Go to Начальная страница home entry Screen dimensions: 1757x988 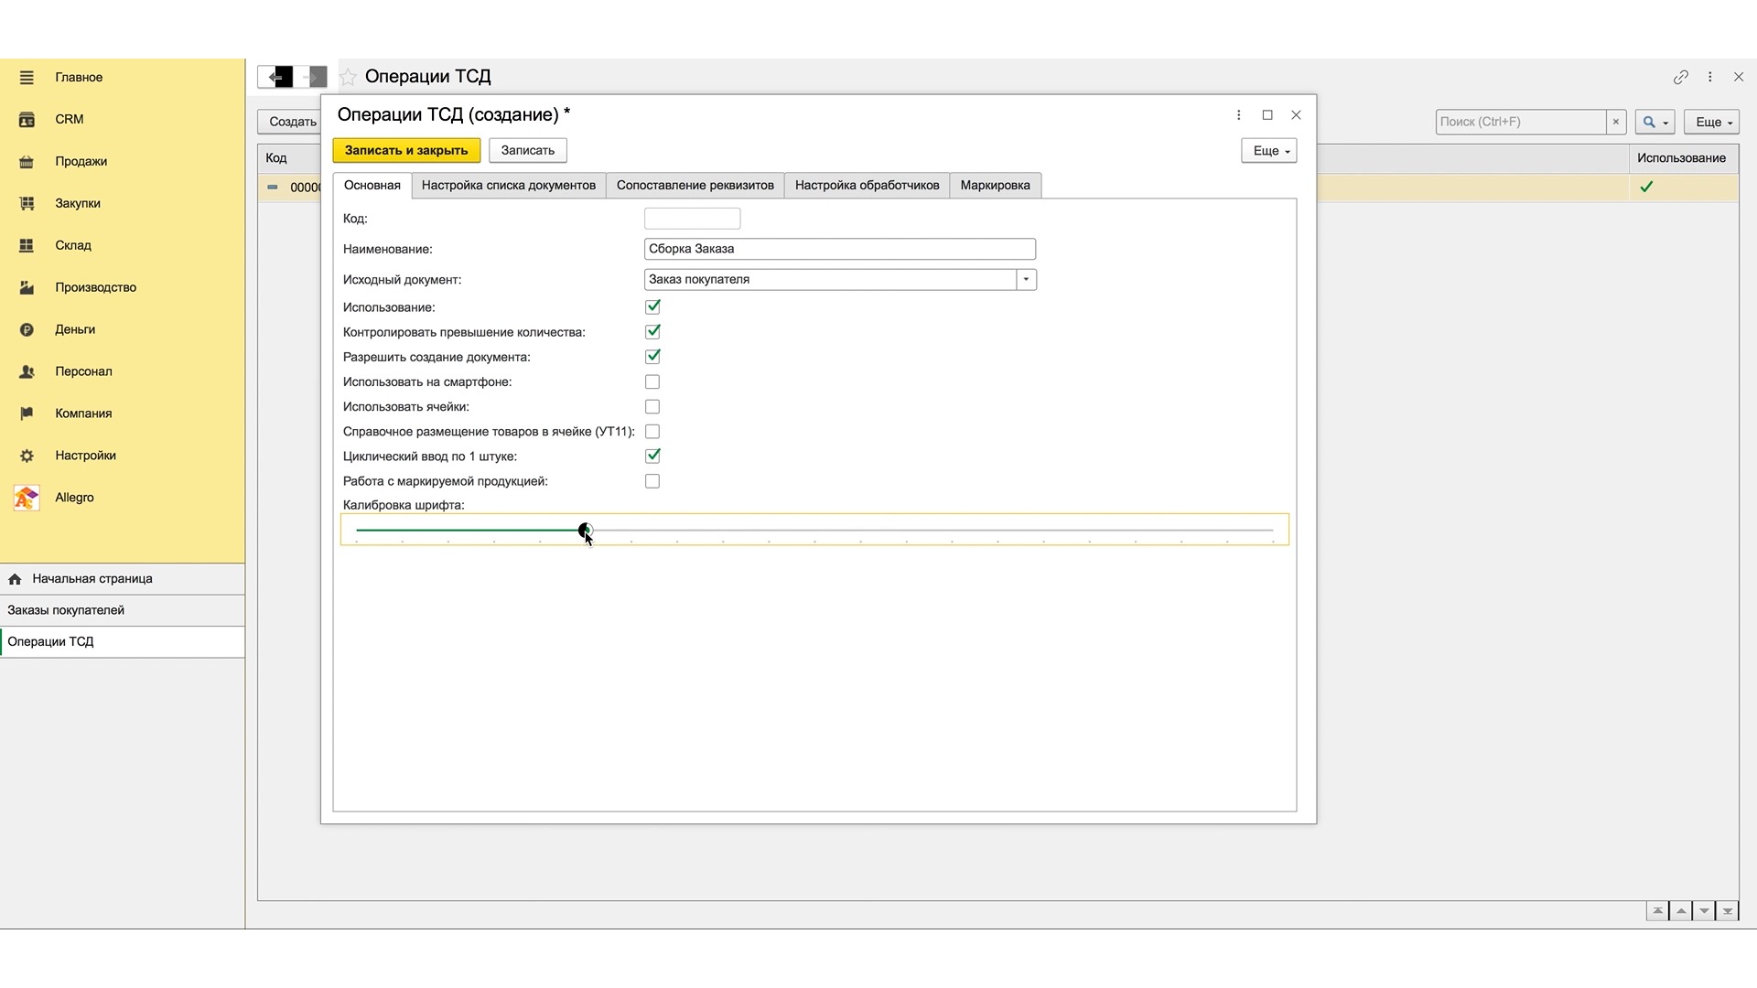123,579
